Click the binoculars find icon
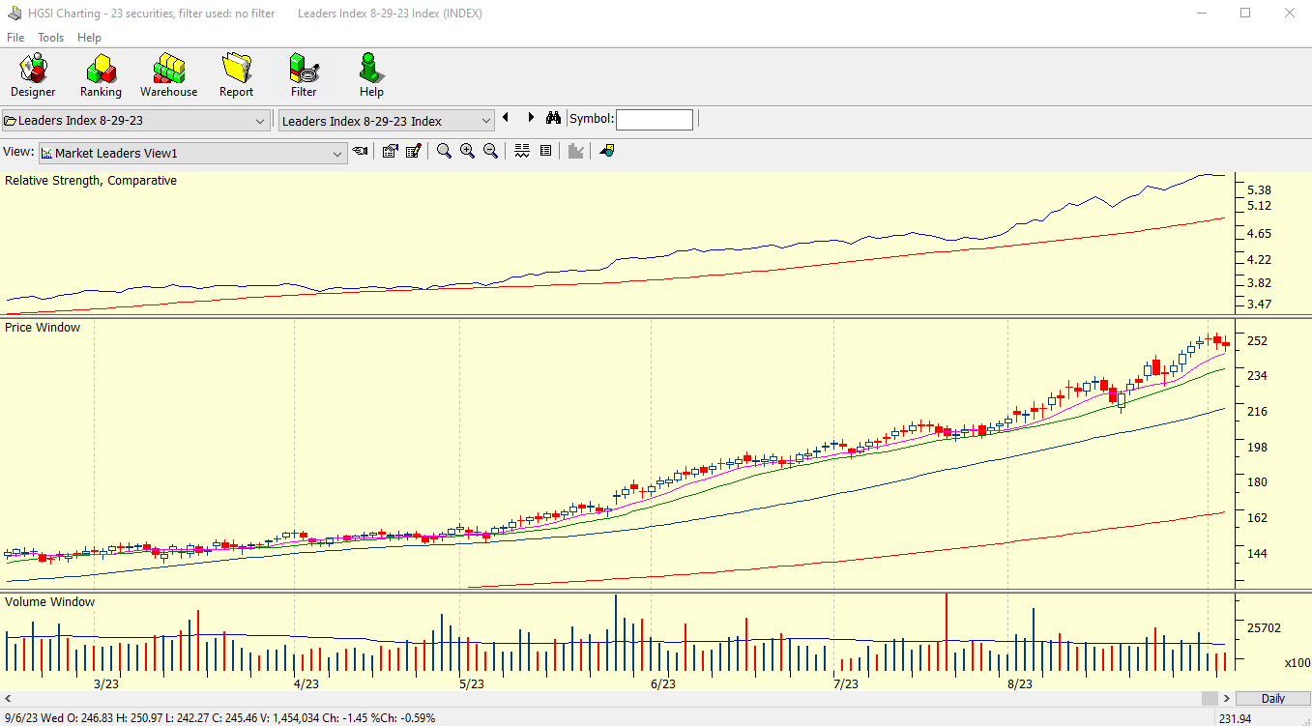This screenshot has height=726, width=1312. 553,118
